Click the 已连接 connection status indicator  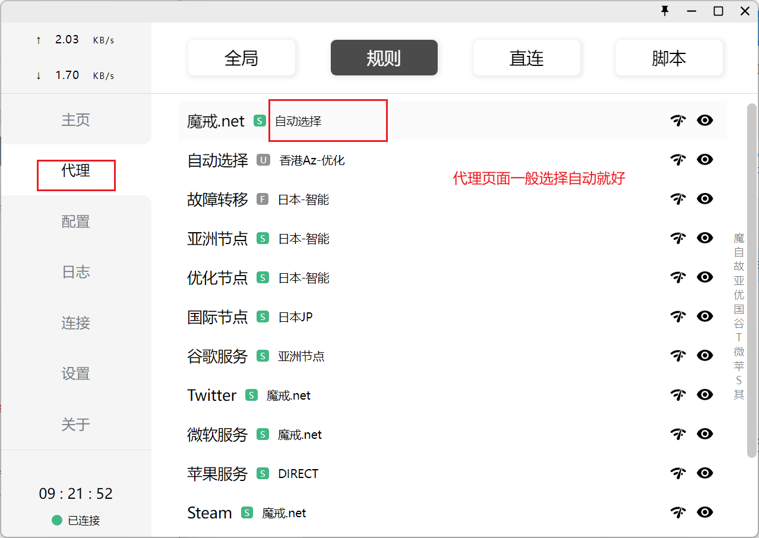(x=76, y=520)
